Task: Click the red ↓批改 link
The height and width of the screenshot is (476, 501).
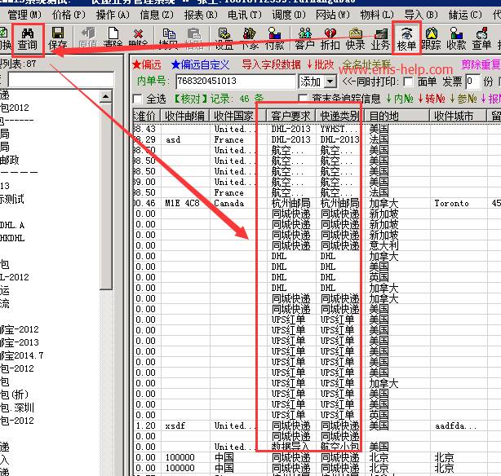Action: 321,65
